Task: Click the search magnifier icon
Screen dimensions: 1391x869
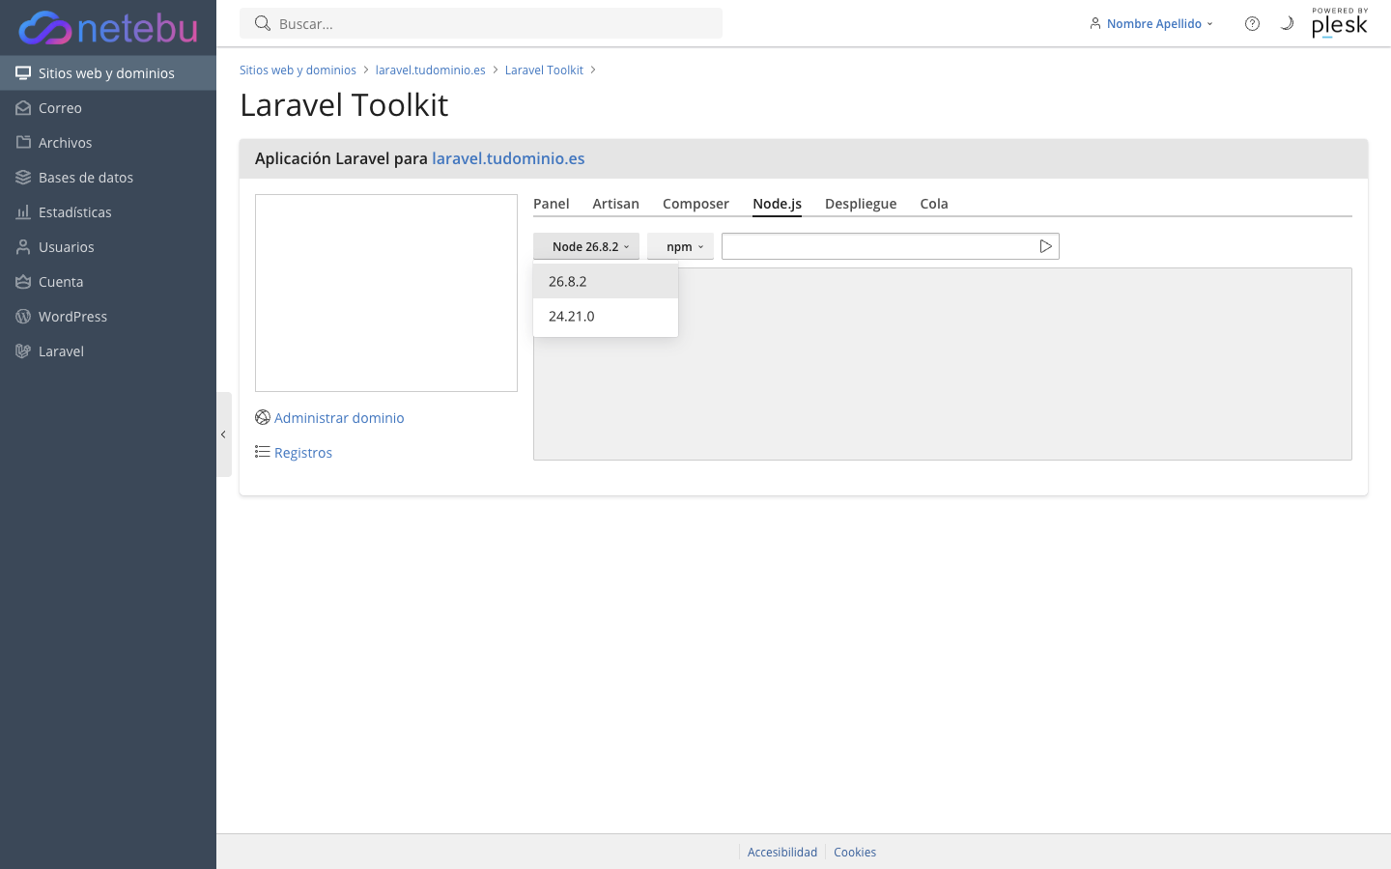Action: 262,23
